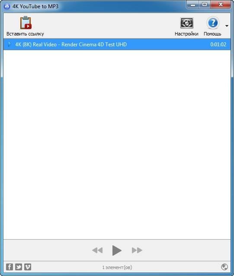Select the 4K (8K) Real Video track title
The width and height of the screenshot is (234, 276).
tap(71, 45)
